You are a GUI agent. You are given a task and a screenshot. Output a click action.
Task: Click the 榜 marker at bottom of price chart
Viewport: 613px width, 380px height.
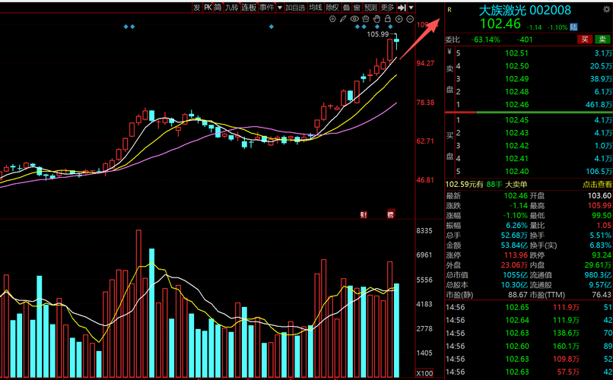[x=391, y=214]
